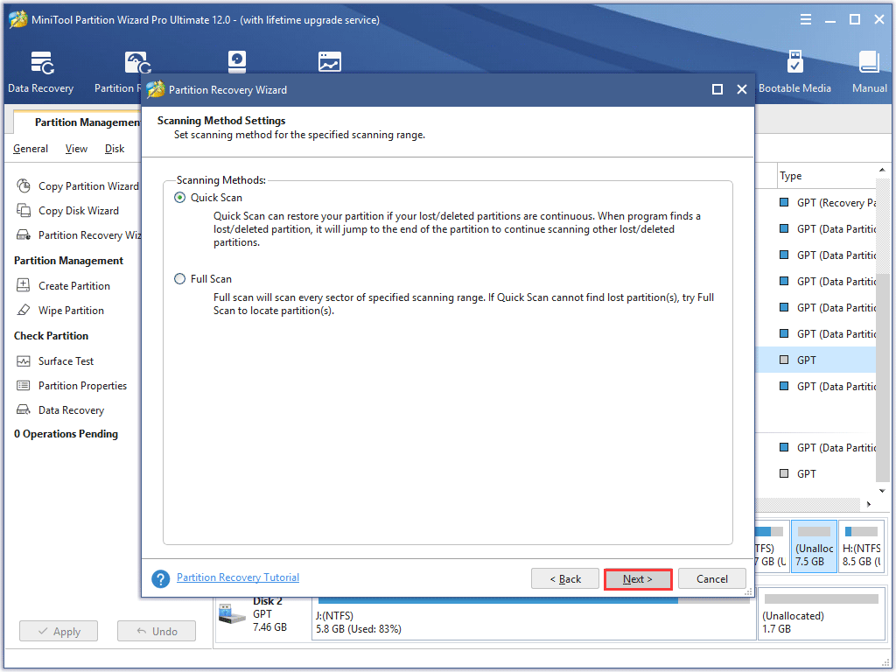The width and height of the screenshot is (896, 672).
Task: Click the Back button
Action: (565, 579)
